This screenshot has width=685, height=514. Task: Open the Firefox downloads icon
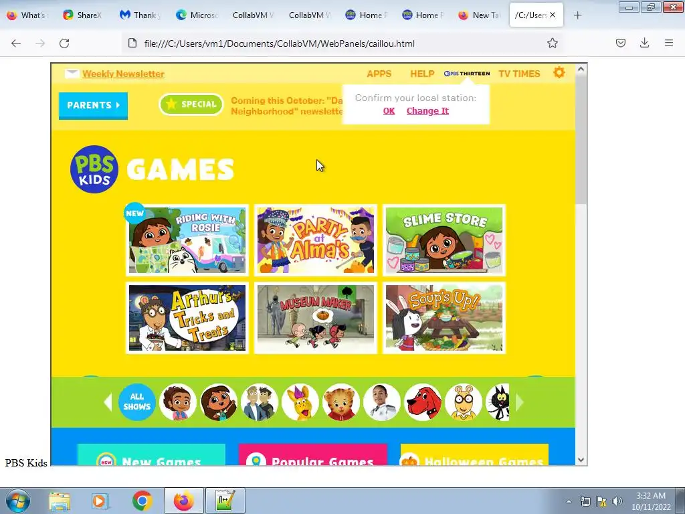[x=644, y=43]
